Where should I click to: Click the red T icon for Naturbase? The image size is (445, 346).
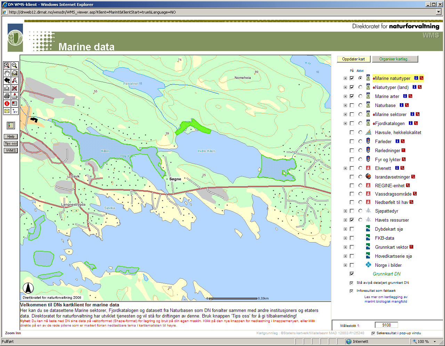tap(407, 105)
